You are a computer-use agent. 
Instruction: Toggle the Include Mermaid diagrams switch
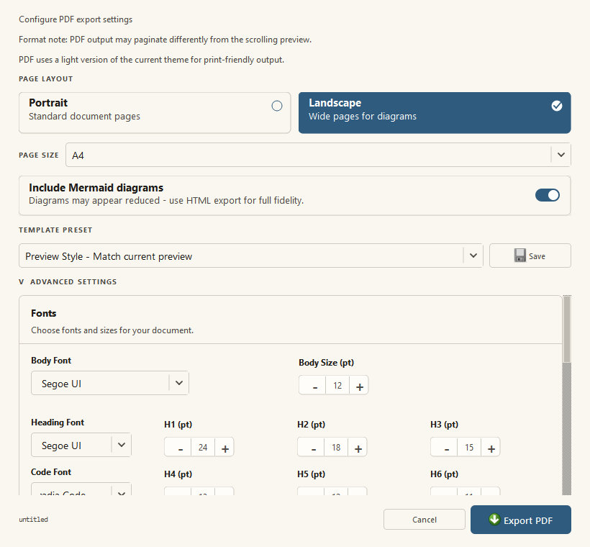coord(547,195)
